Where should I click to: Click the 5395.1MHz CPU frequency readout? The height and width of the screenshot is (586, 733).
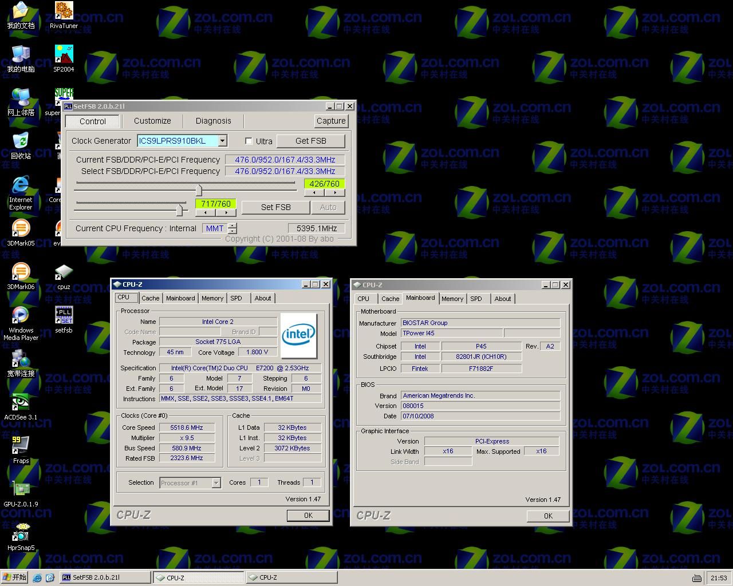317,228
